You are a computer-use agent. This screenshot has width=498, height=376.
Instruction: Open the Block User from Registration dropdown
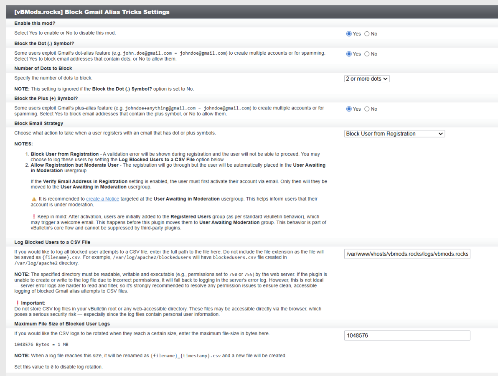pyautogui.click(x=394, y=134)
